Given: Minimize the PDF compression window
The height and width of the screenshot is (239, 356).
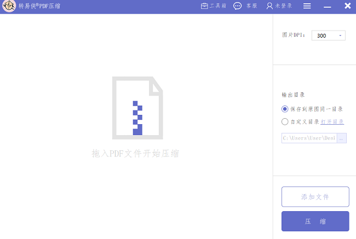Looking at the screenshot, I should 327,7.
